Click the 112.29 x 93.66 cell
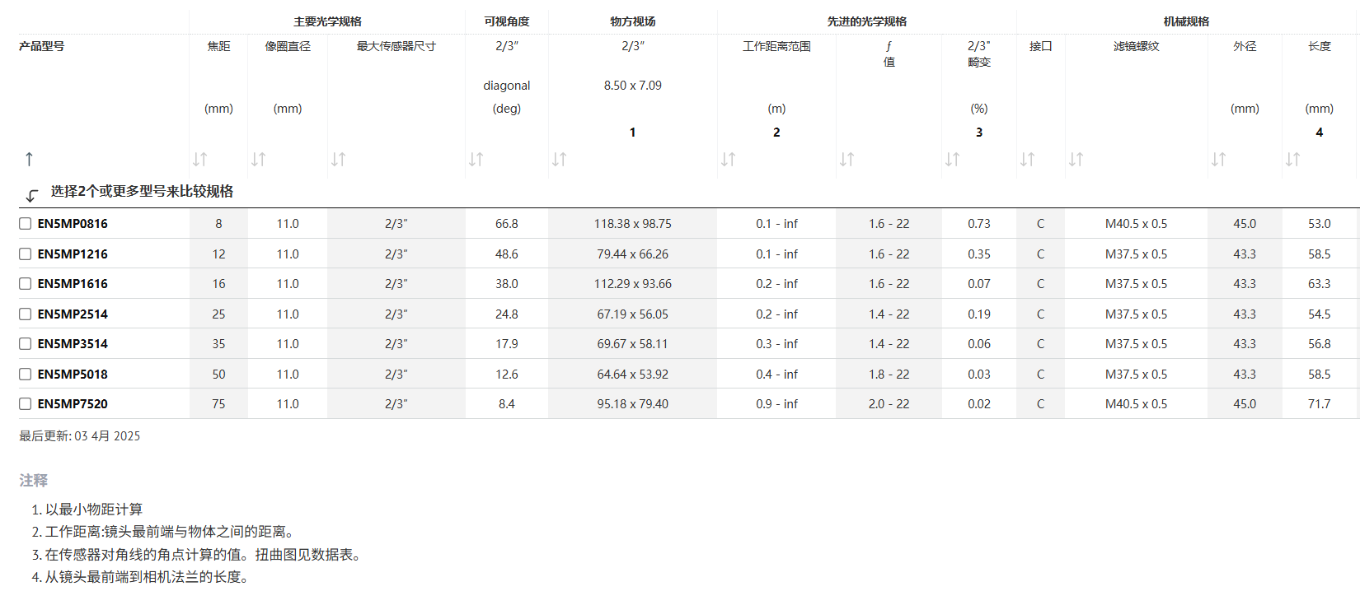This screenshot has width=1360, height=591. 632,284
